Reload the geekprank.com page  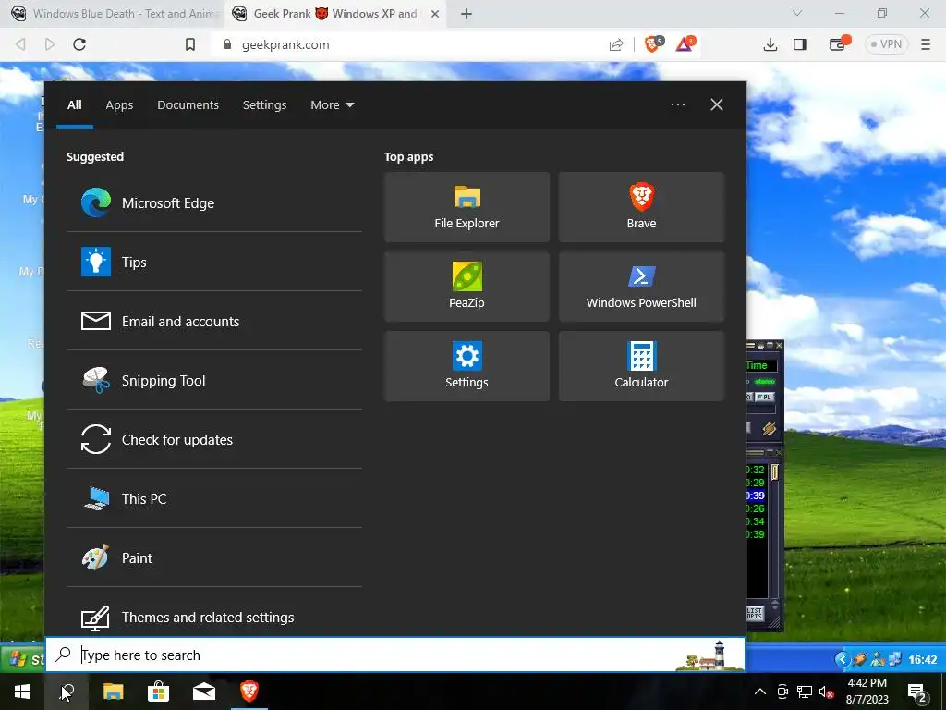79,44
